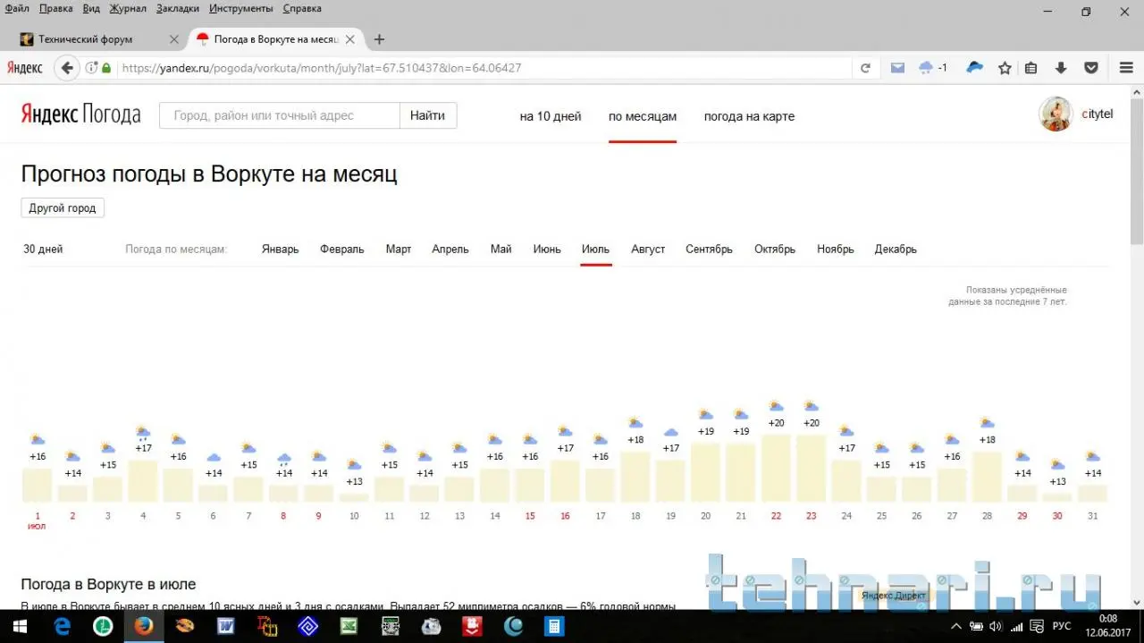Open Word from the taskbar
The width and height of the screenshot is (1144, 643).
click(226, 626)
